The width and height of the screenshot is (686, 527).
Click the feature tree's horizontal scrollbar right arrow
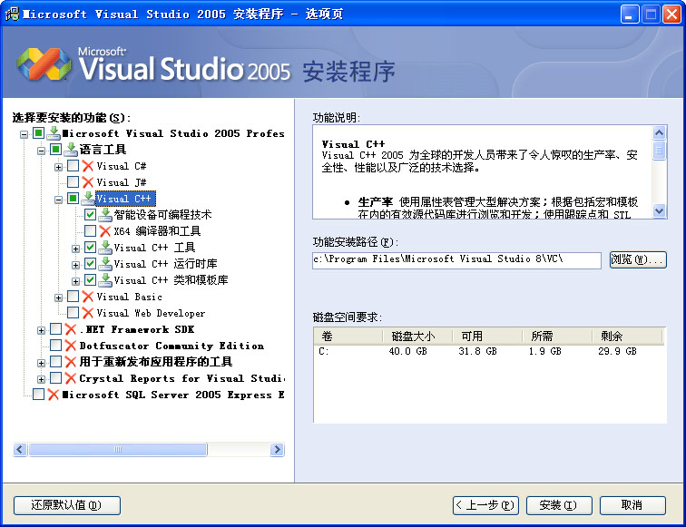[277, 449]
